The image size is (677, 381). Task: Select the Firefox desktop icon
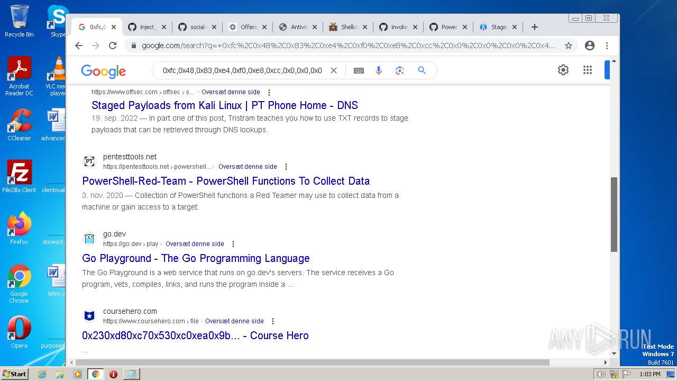coord(19,228)
